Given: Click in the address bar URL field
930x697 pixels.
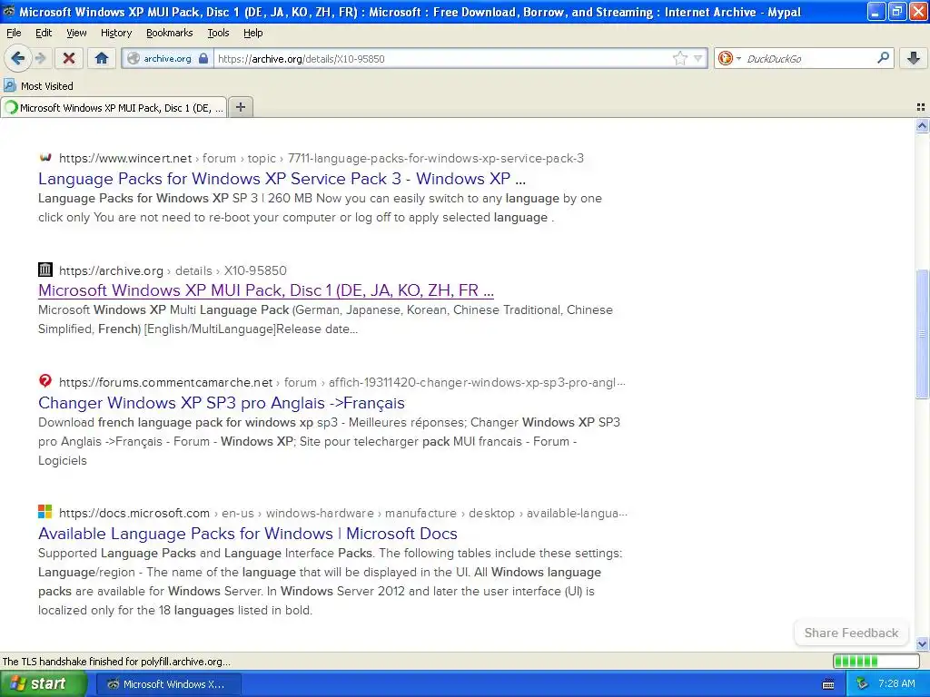Looking at the screenshot, I should (442, 59).
